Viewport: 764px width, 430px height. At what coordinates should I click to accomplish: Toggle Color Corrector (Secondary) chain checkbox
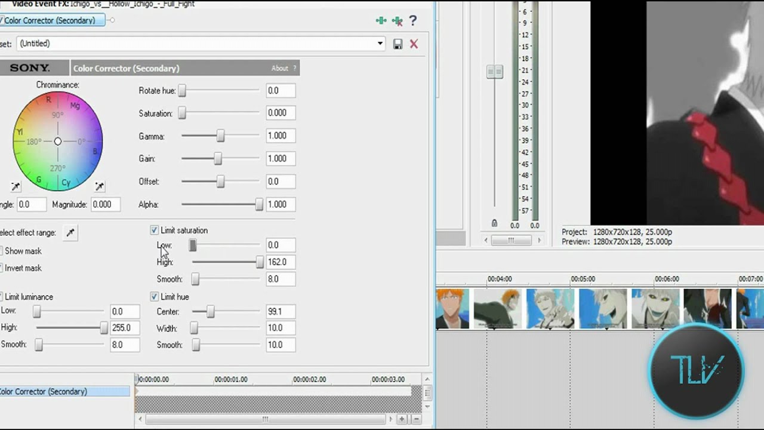2,20
